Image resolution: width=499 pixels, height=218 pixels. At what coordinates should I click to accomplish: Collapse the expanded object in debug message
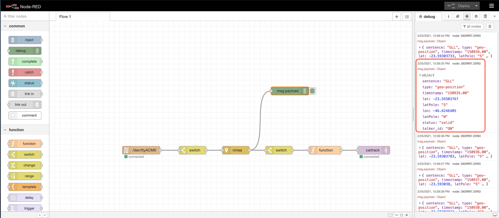(420, 75)
